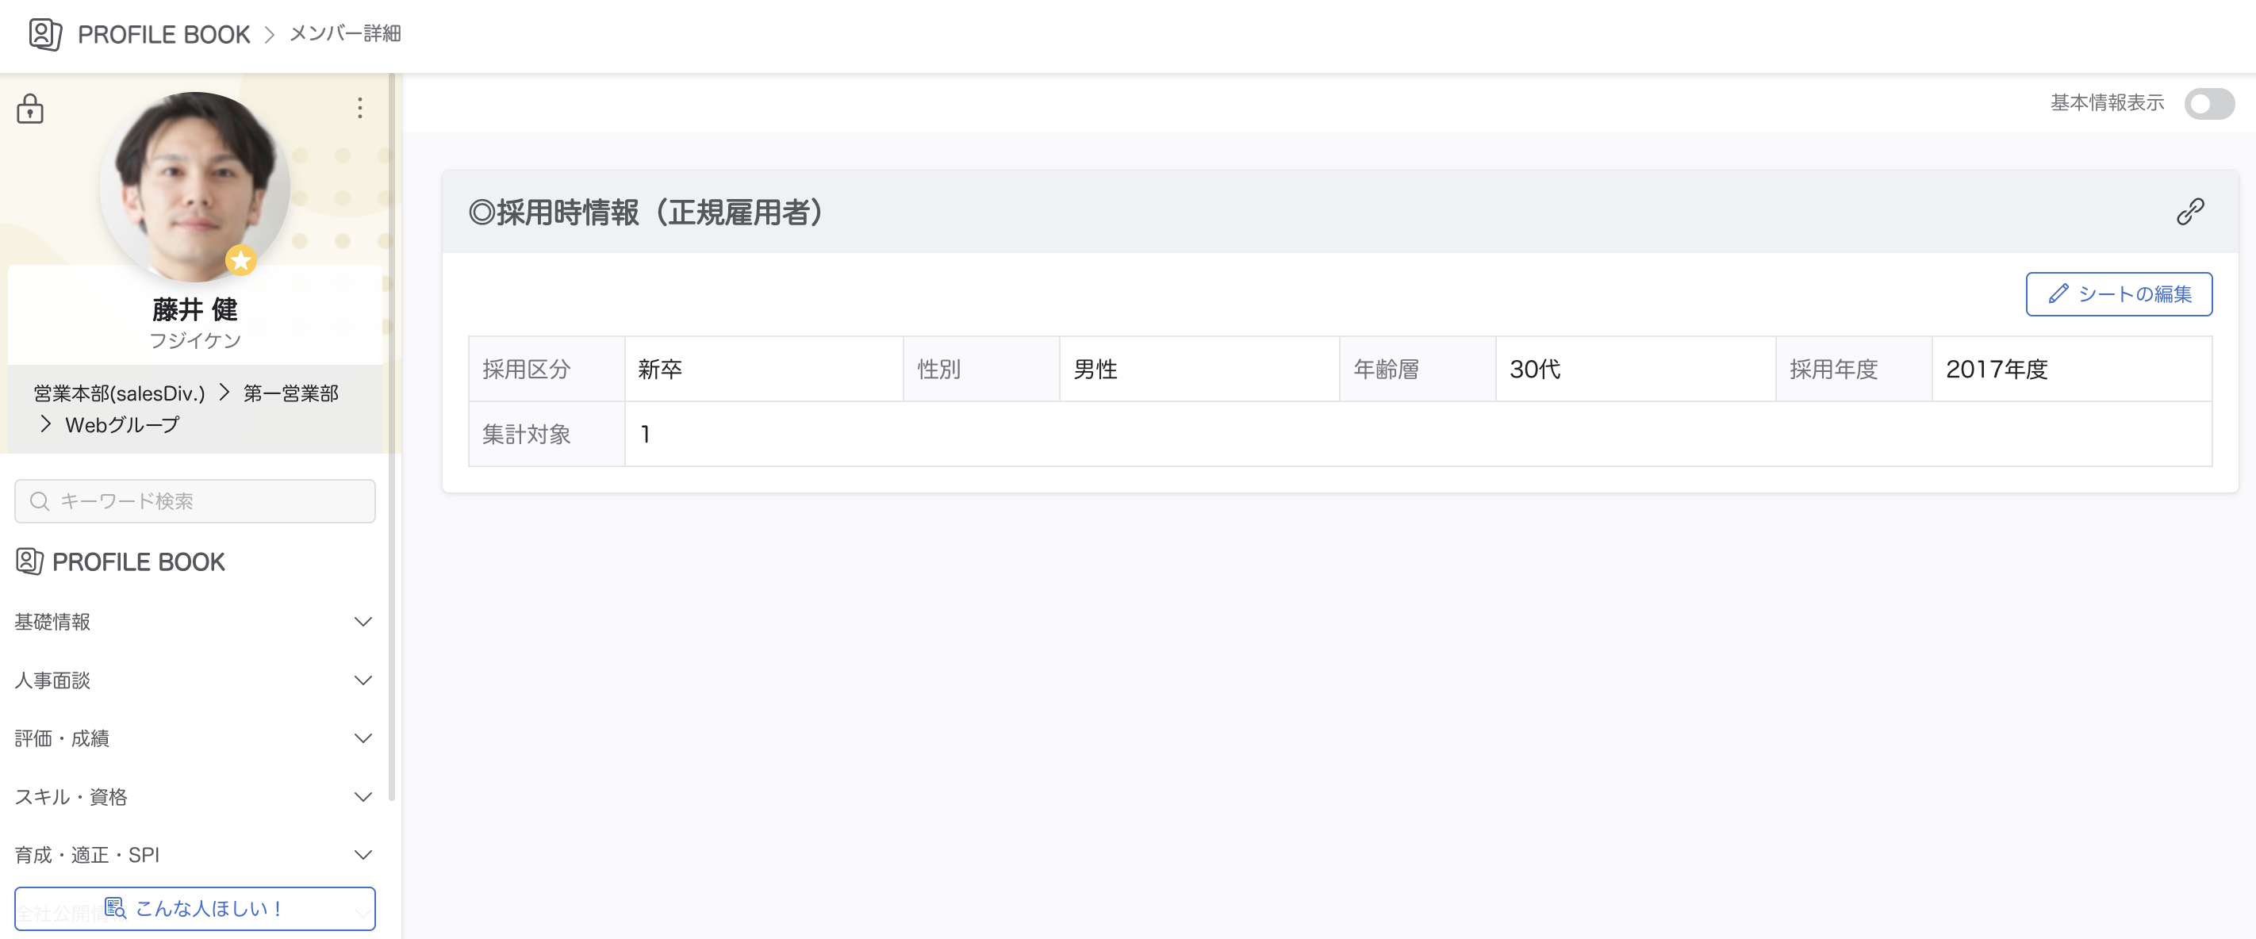Click the 採用年度 label cell

tap(1853, 369)
